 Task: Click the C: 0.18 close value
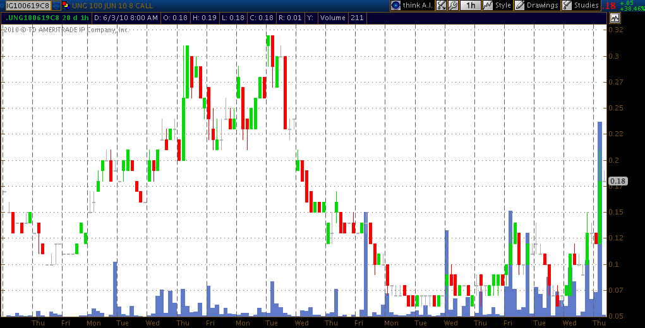coord(260,18)
